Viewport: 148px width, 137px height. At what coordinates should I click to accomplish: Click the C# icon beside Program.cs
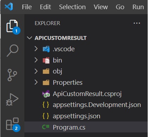point(46,127)
